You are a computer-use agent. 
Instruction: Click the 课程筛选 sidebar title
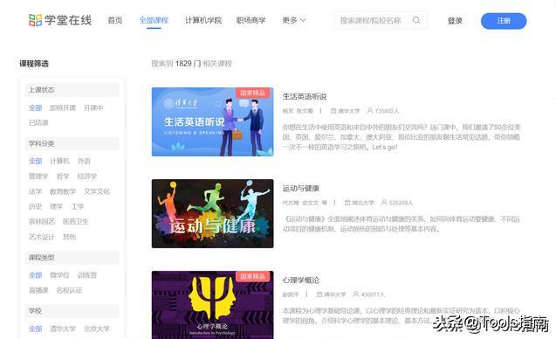point(34,64)
